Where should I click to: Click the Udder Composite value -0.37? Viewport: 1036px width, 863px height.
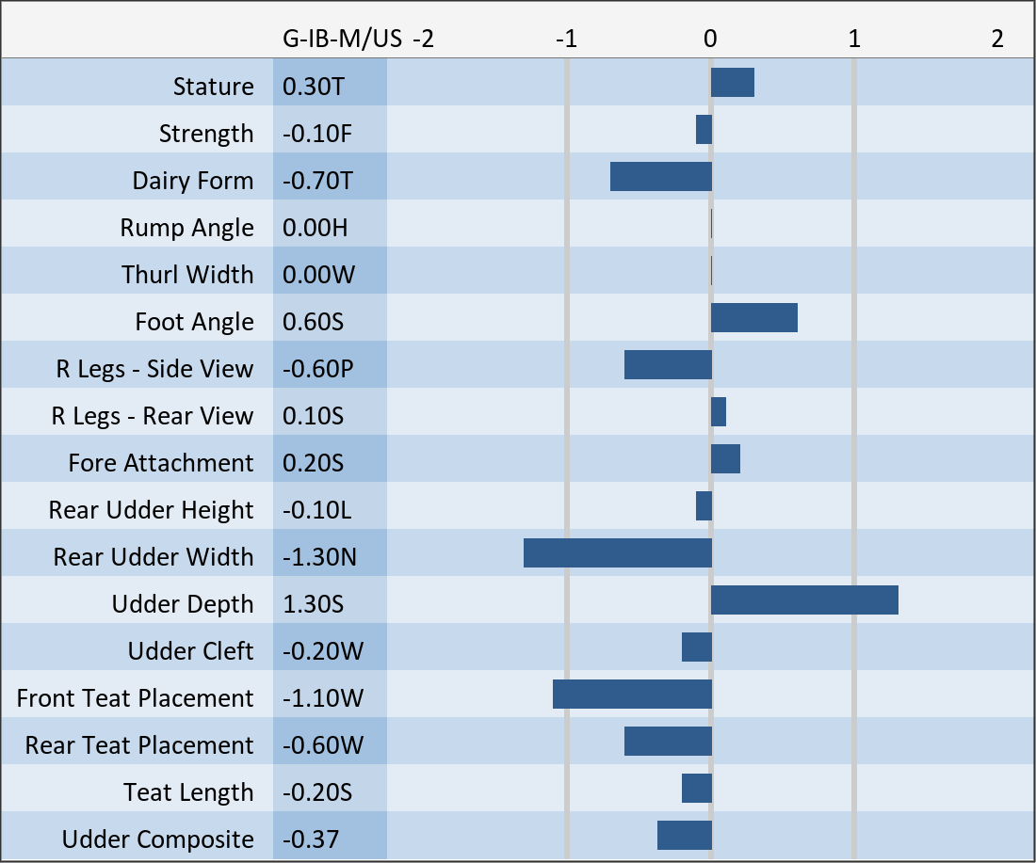(x=311, y=839)
